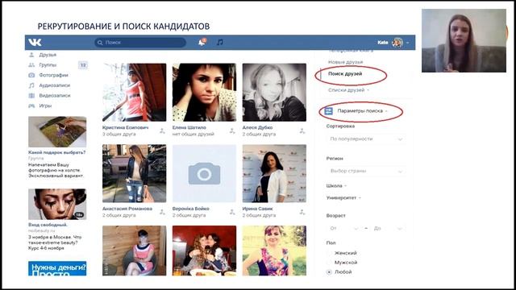This screenshot has width=516, height=290.
Task: Open Фотографии in left menu
Action: point(53,75)
